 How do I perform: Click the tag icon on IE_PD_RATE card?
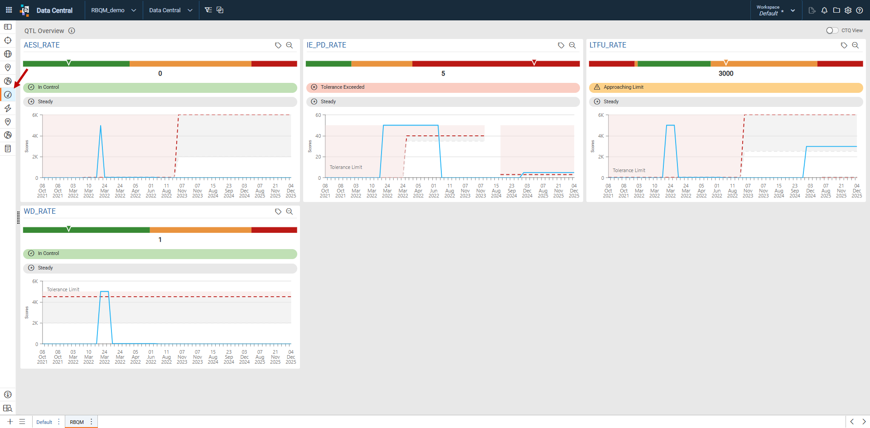561,45
